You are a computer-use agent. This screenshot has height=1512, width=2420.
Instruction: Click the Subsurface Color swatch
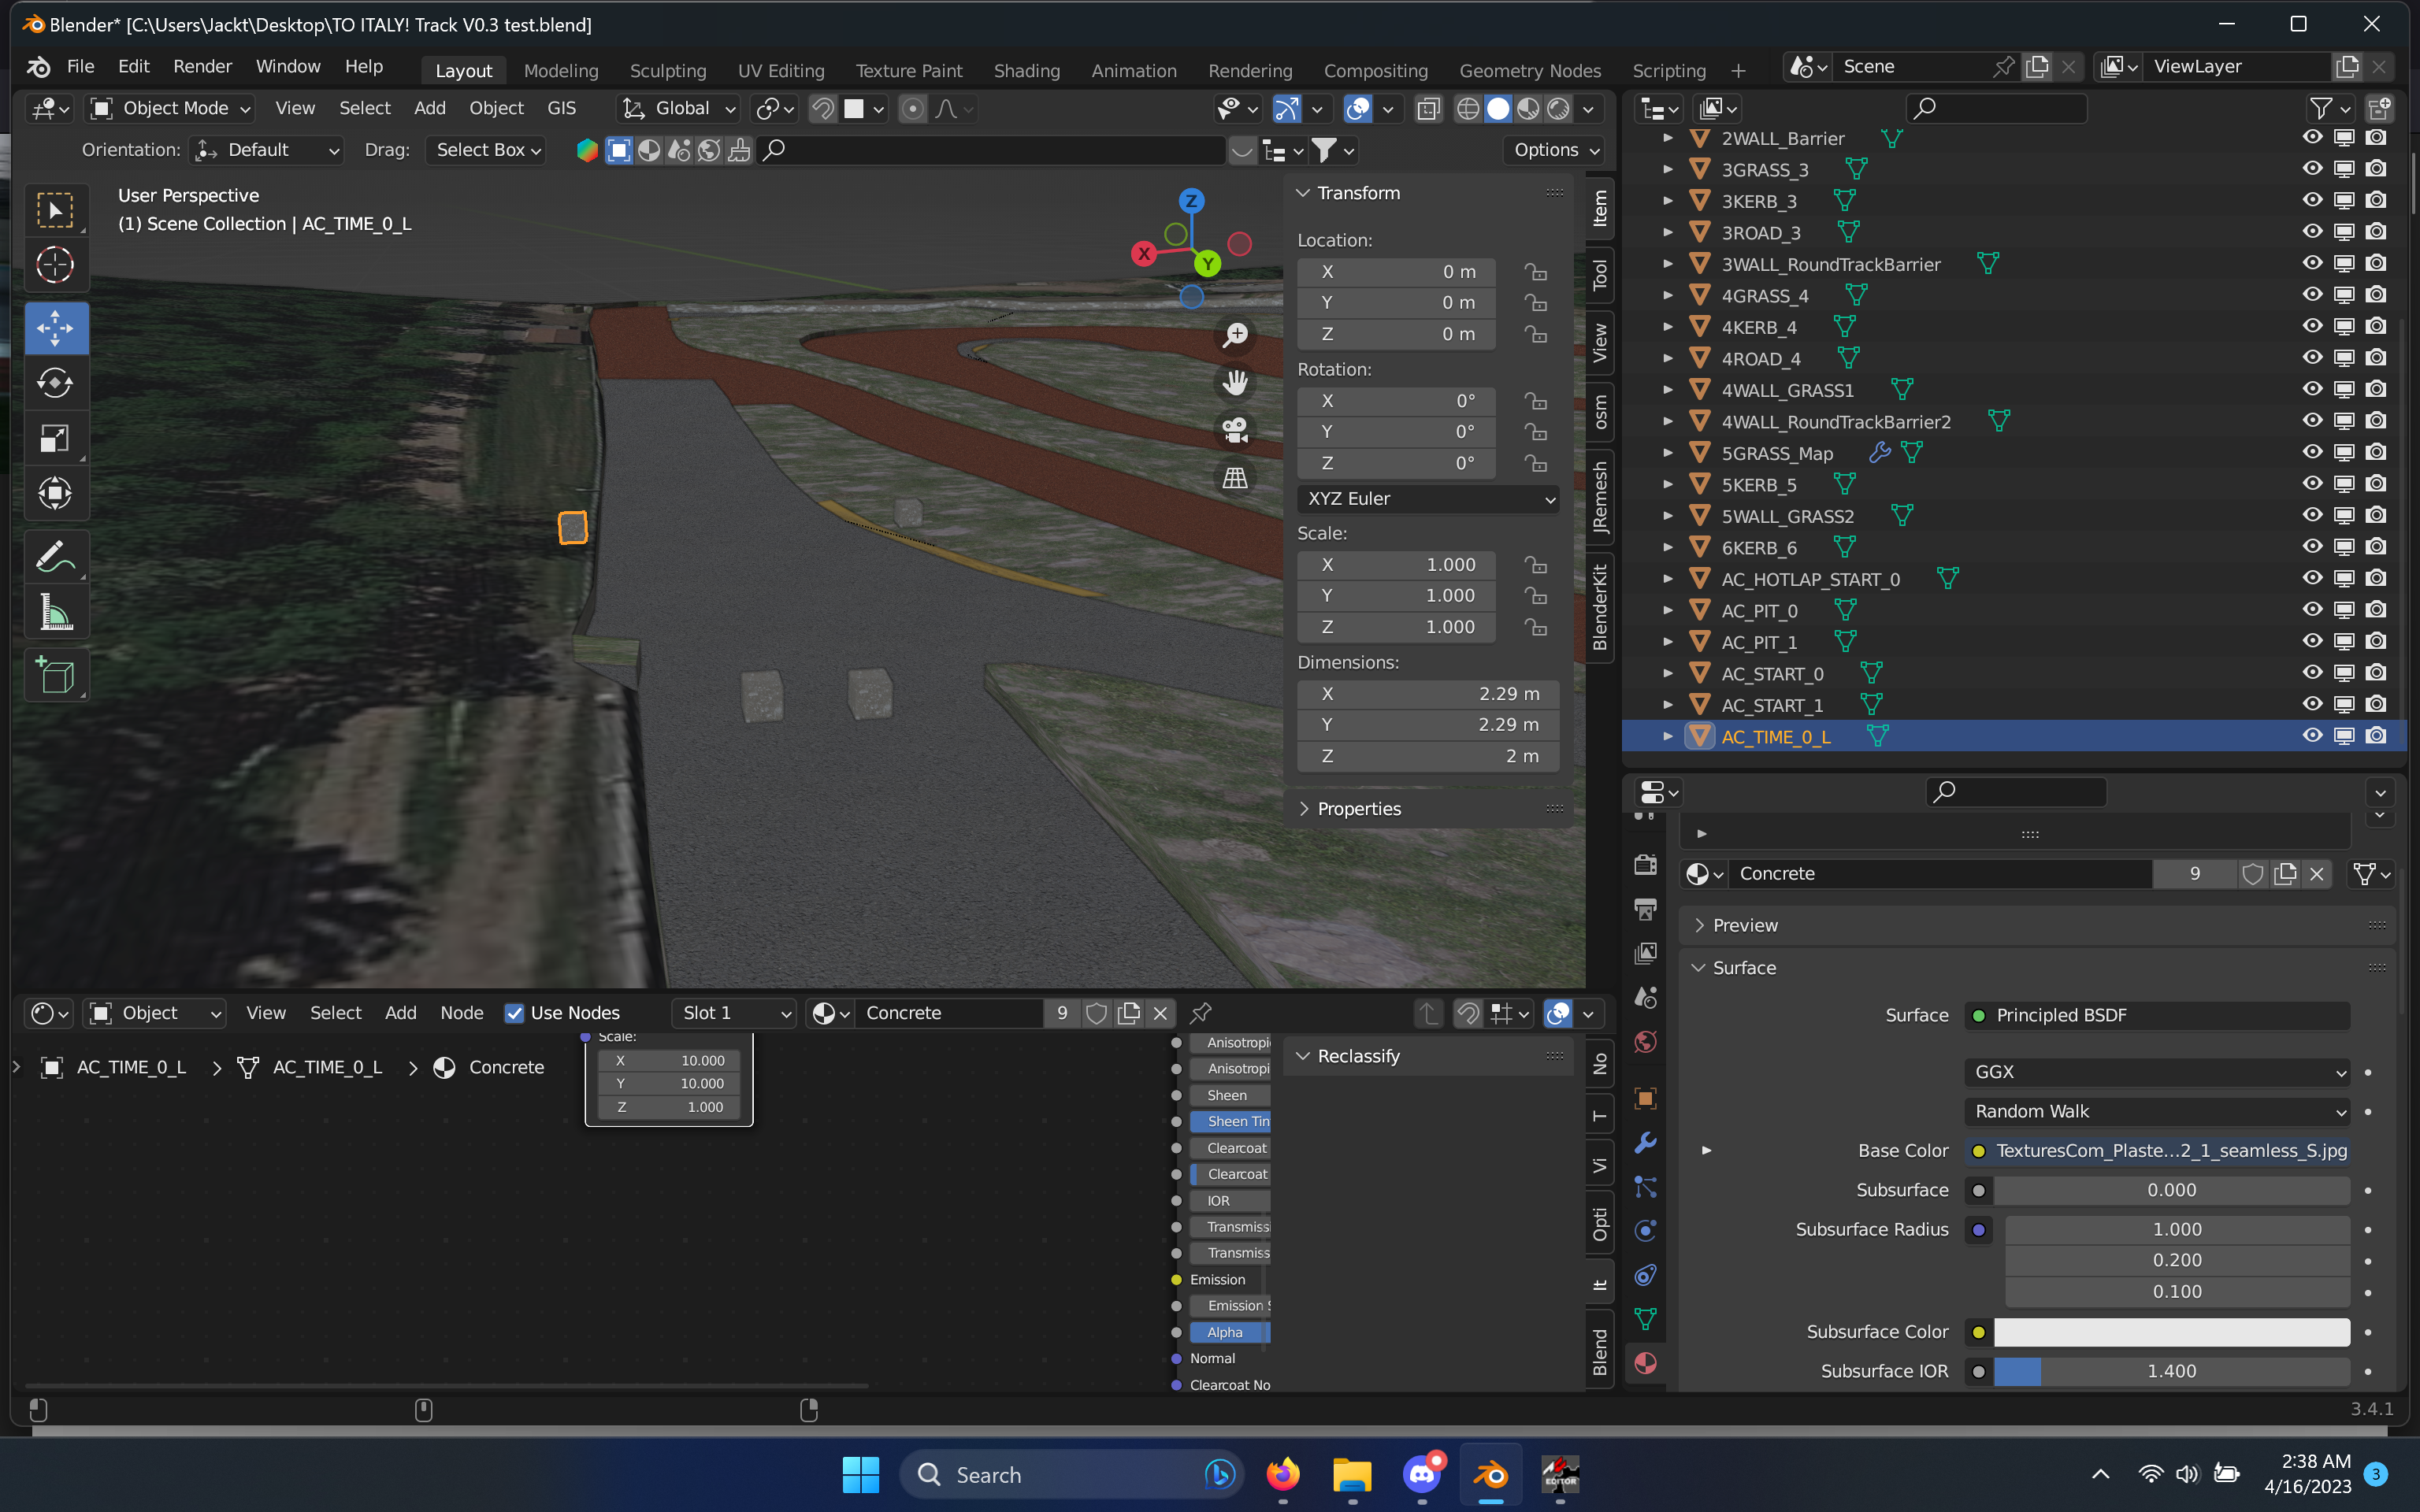coord(2171,1332)
